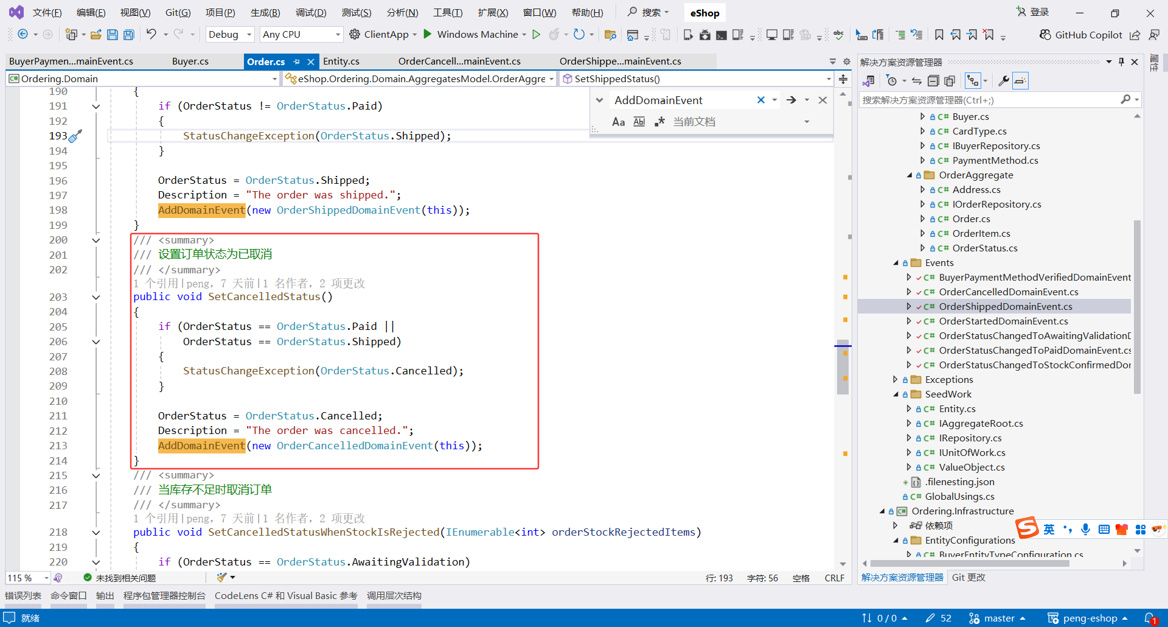Click the editor vertical scrollbar thumb
Image resolution: width=1168 pixels, height=627 pixels.
pyautogui.click(x=843, y=366)
